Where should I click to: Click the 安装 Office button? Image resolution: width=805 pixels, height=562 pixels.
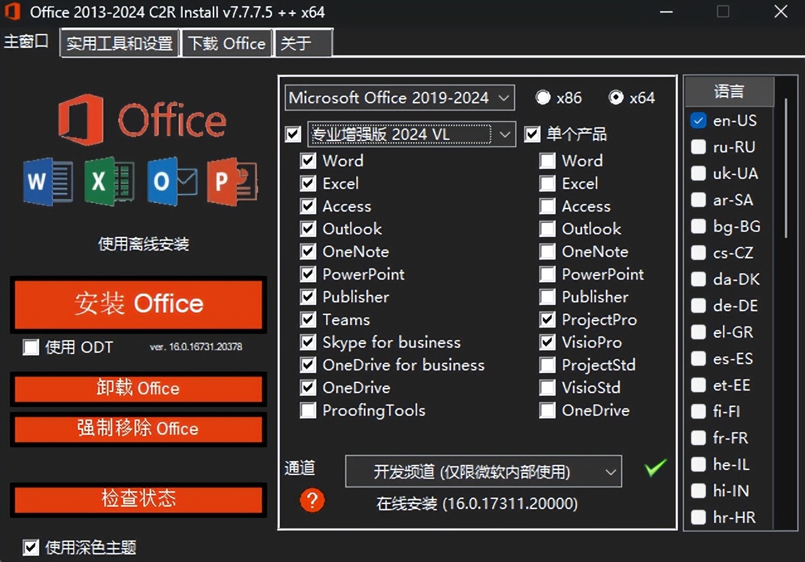coord(139,304)
